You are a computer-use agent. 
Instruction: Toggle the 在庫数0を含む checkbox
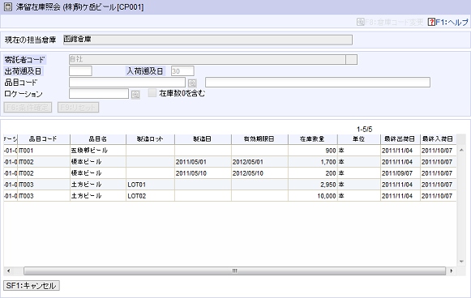pyautogui.click(x=152, y=93)
